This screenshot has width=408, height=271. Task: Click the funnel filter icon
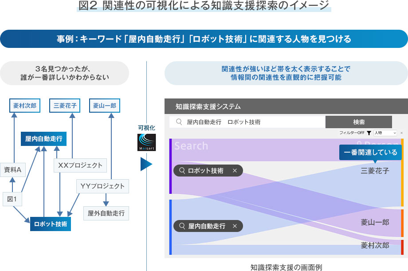[x=369, y=133]
